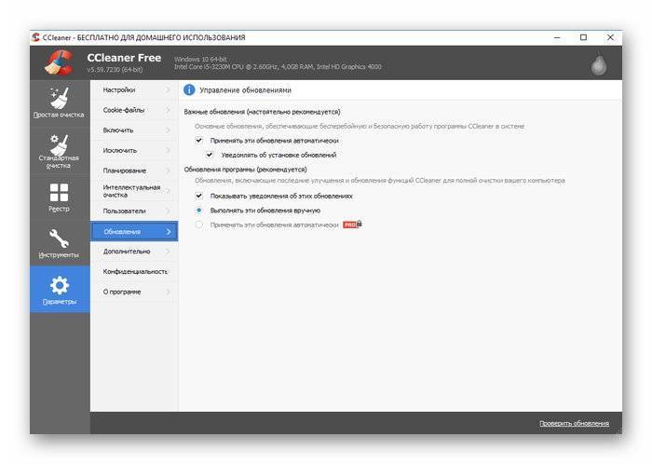Close the CCleaner window
Screen dimensions: 652x464
[x=610, y=37]
